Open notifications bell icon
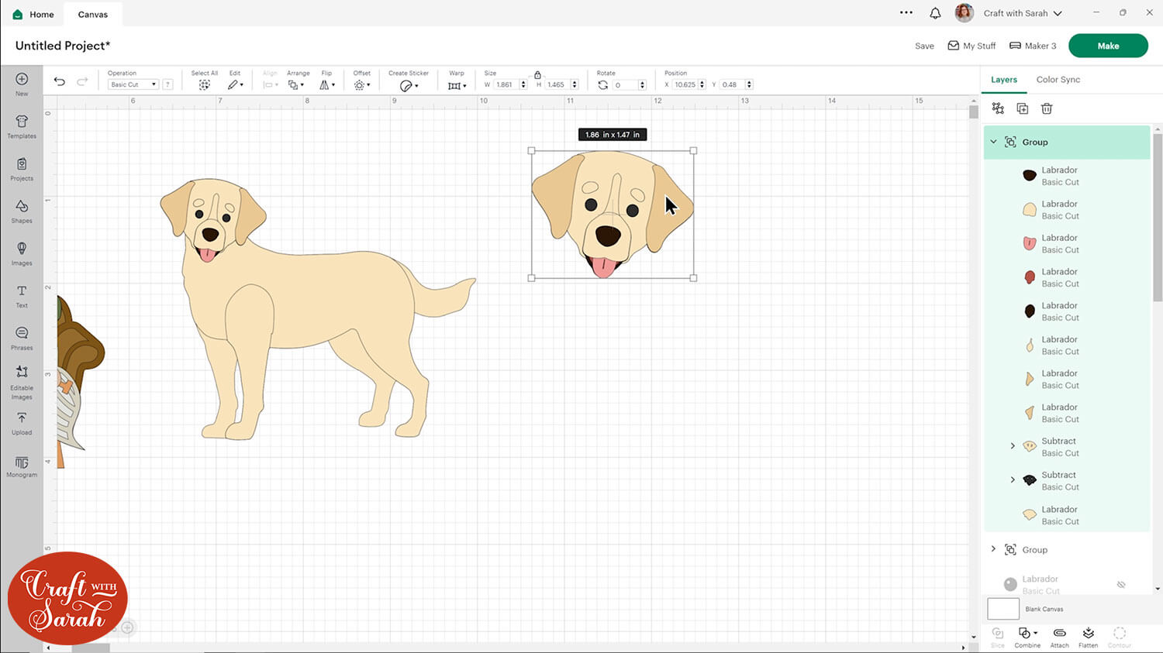Viewport: 1163px width, 653px height. pyautogui.click(x=935, y=13)
